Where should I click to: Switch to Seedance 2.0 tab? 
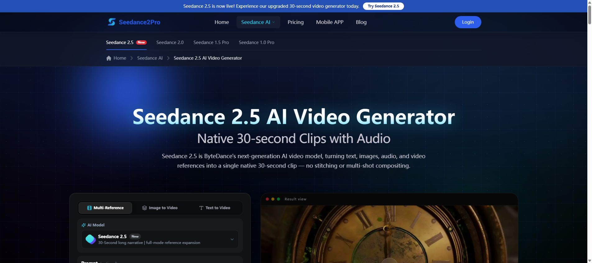point(170,42)
